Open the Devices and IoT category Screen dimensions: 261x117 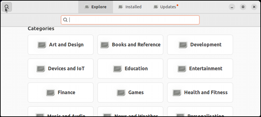pyautogui.click(x=61, y=69)
